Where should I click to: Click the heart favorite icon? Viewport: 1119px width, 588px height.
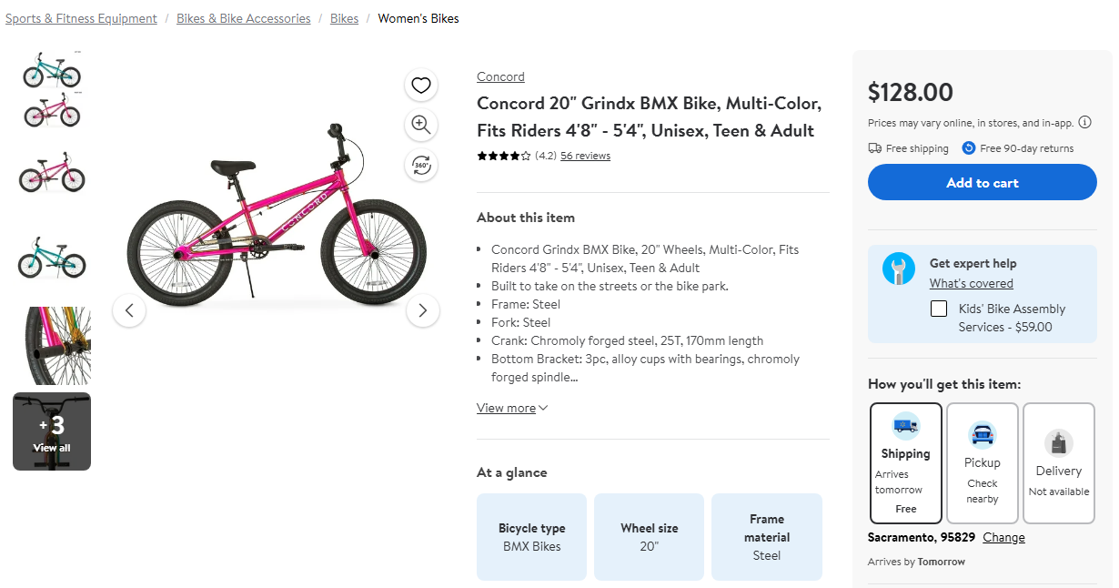pos(420,86)
